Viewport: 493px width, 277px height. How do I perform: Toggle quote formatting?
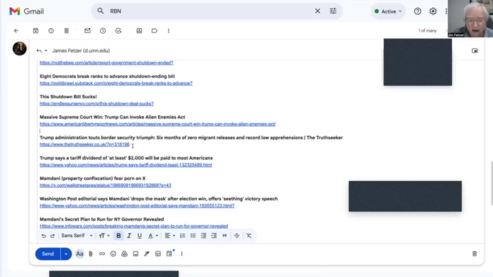tap(225, 236)
